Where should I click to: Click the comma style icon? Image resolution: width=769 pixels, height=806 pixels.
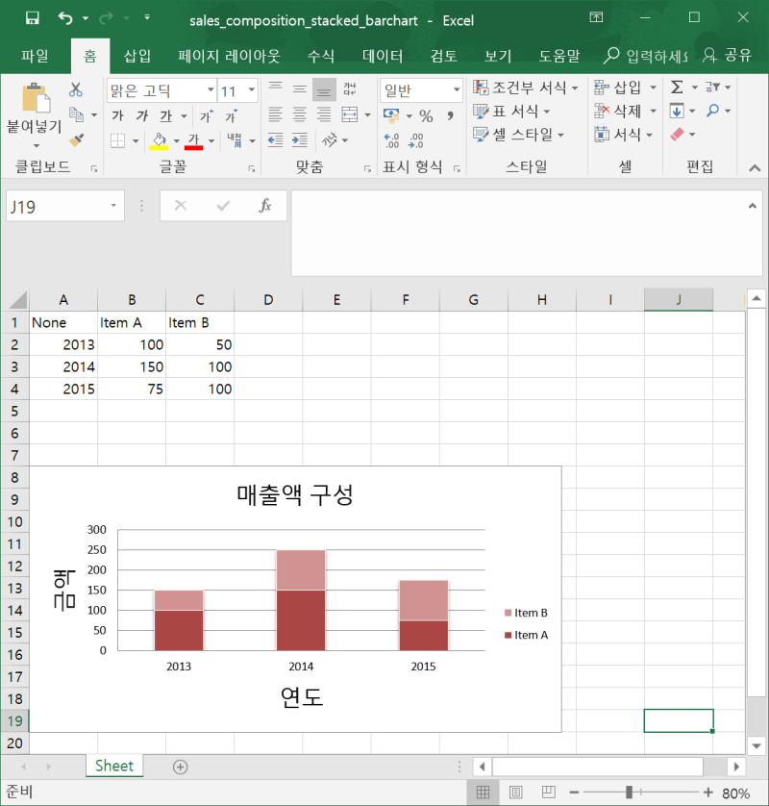[x=450, y=115]
